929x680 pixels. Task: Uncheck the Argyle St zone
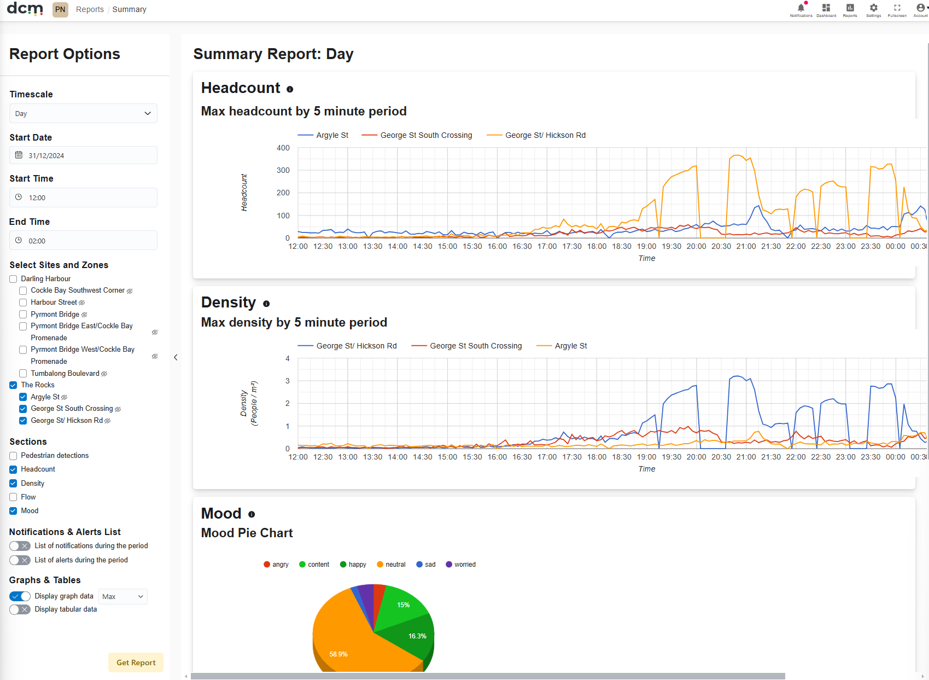click(x=23, y=397)
